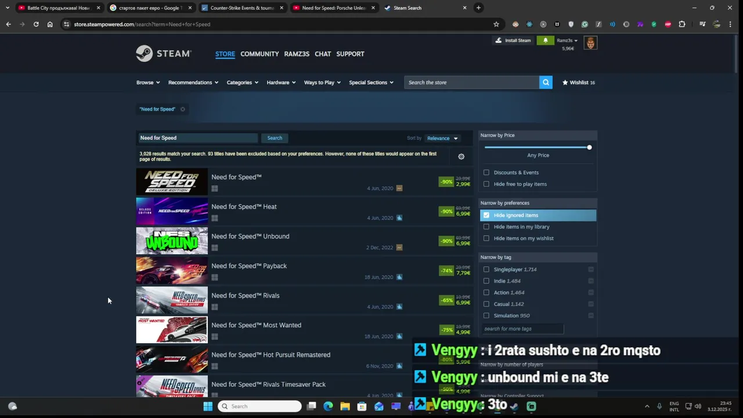The image size is (743, 418).
Task: Filter by Action tag
Action: [x=486, y=293]
